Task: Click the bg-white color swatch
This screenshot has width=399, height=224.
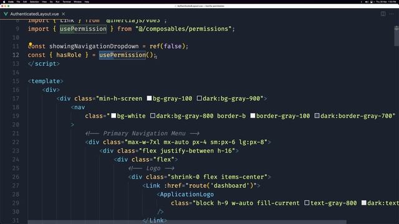Action: pos(113,116)
